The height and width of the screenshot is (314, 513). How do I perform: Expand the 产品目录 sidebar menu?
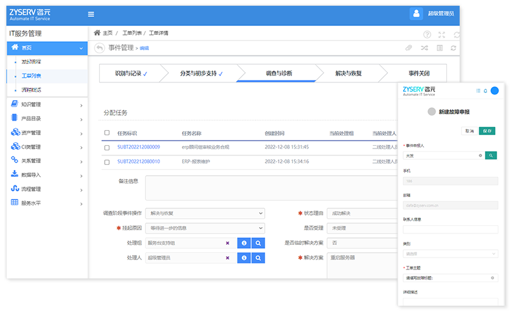(x=47, y=119)
